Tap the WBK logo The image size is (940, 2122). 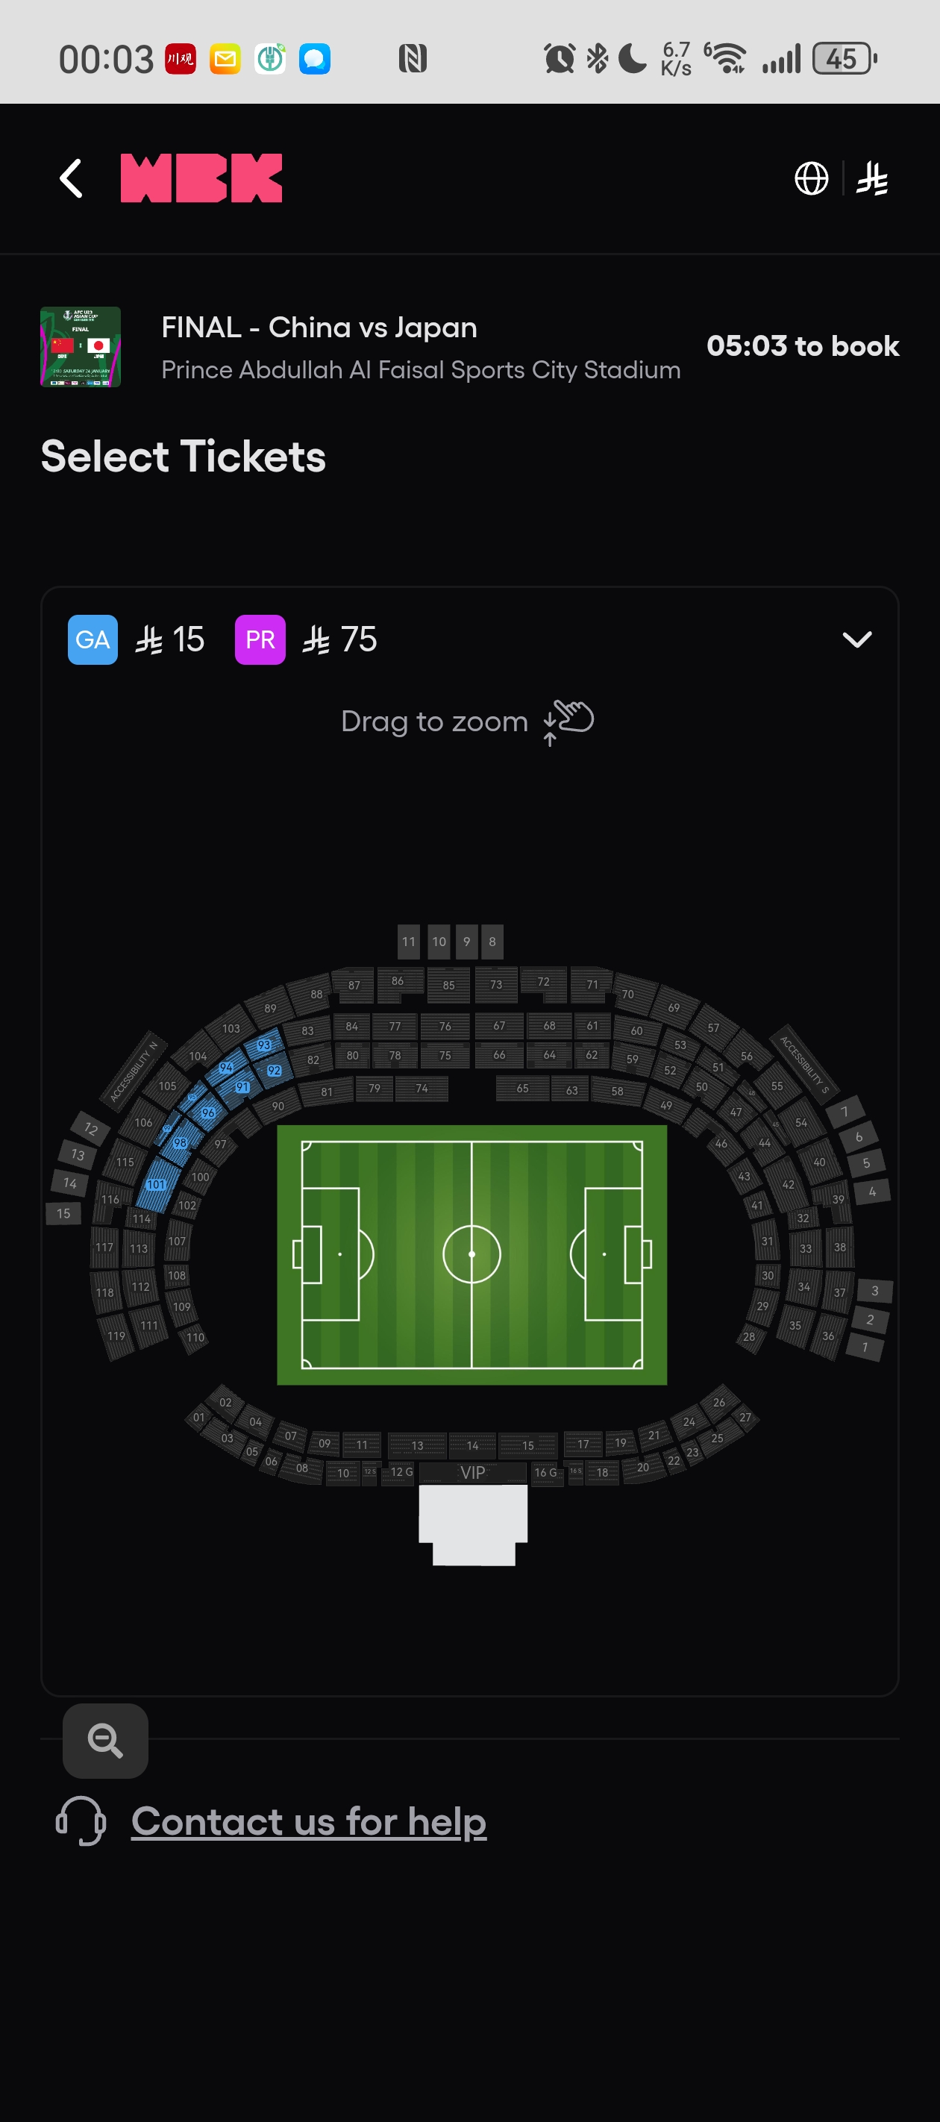click(201, 178)
